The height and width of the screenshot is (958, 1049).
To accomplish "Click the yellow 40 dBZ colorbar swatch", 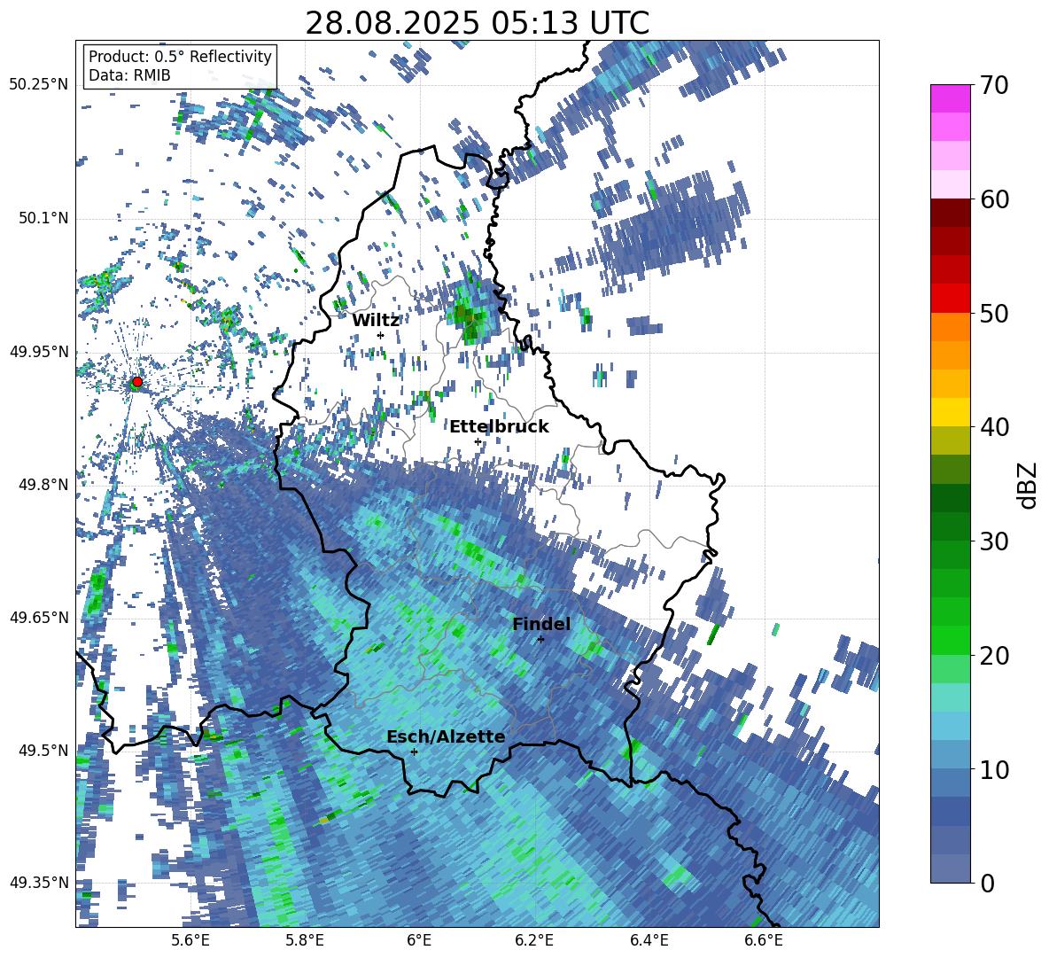I will coord(950,412).
